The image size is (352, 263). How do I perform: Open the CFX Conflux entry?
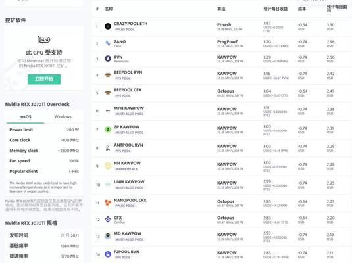coord(118,218)
